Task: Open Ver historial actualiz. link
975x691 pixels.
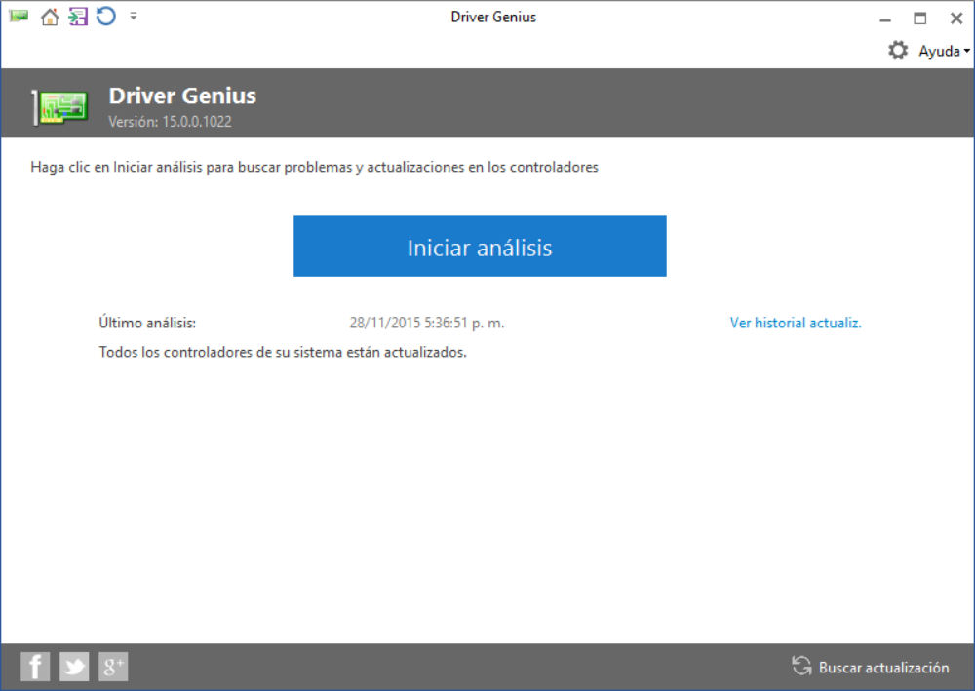Action: (796, 323)
